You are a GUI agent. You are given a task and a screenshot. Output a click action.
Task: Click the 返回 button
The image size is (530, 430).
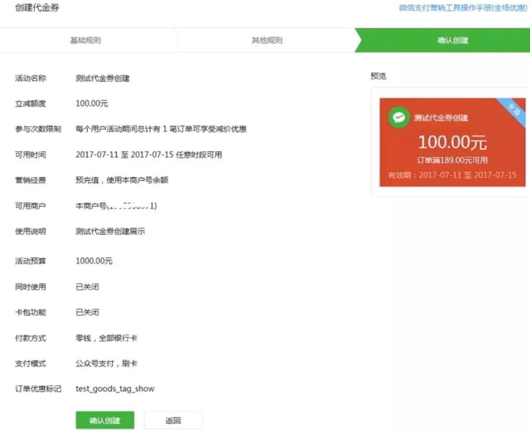click(173, 420)
